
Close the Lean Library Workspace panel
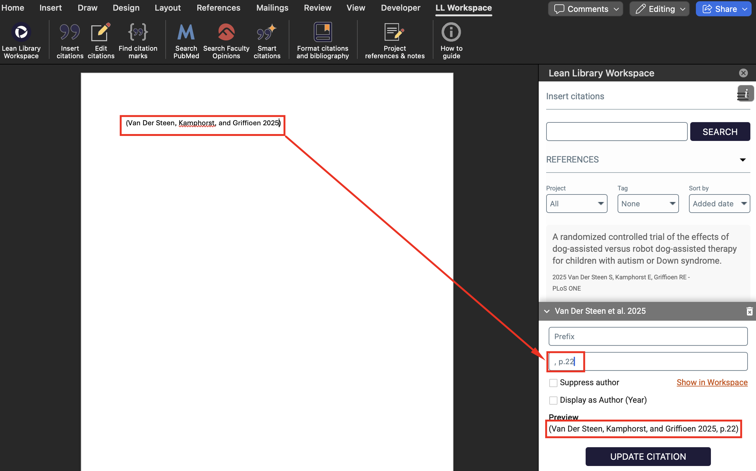click(743, 73)
